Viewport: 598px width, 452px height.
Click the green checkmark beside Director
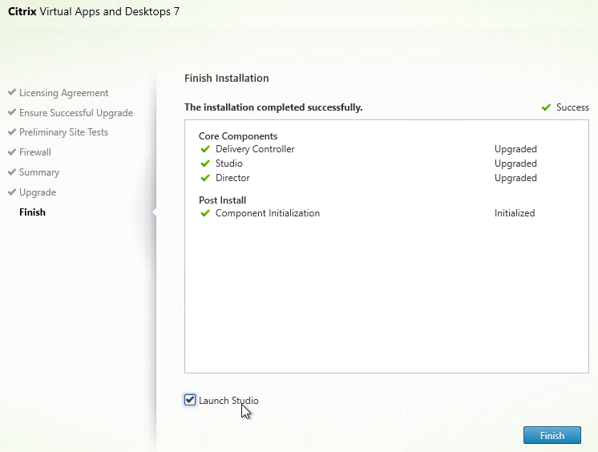pos(205,178)
